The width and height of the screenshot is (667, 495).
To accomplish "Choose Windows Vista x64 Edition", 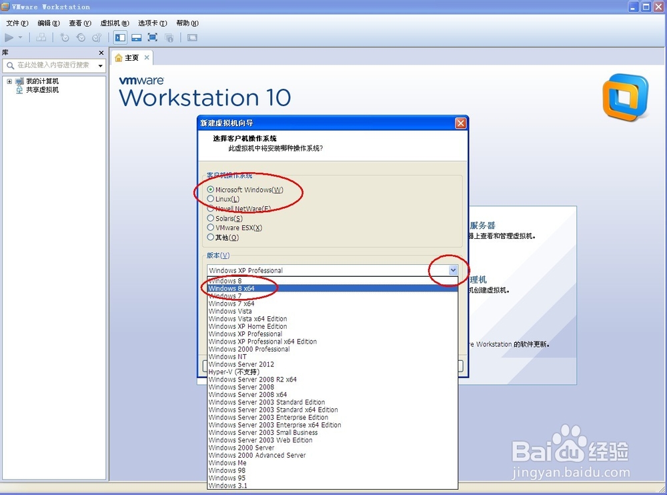I will (x=333, y=319).
